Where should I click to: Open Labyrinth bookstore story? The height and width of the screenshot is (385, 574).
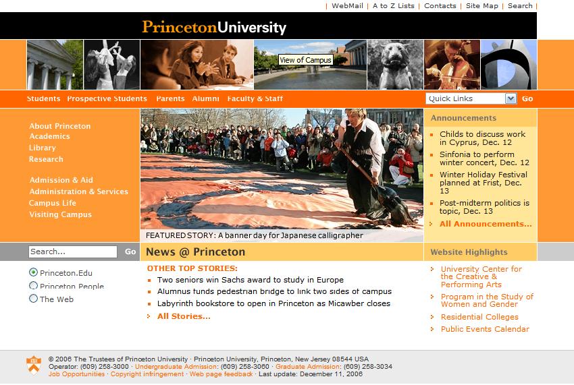[x=273, y=303]
